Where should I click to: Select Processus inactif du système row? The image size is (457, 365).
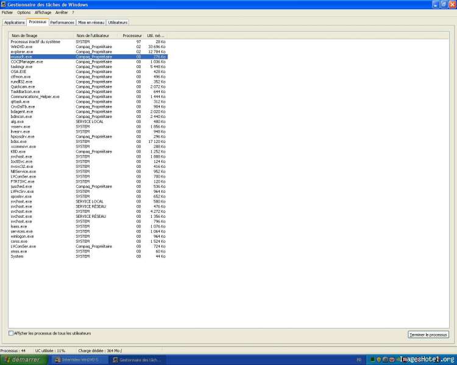88,41
